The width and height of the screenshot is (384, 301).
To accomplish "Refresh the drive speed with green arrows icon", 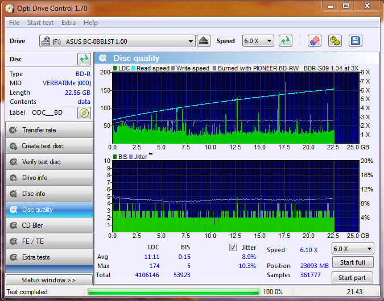I will point(286,41).
